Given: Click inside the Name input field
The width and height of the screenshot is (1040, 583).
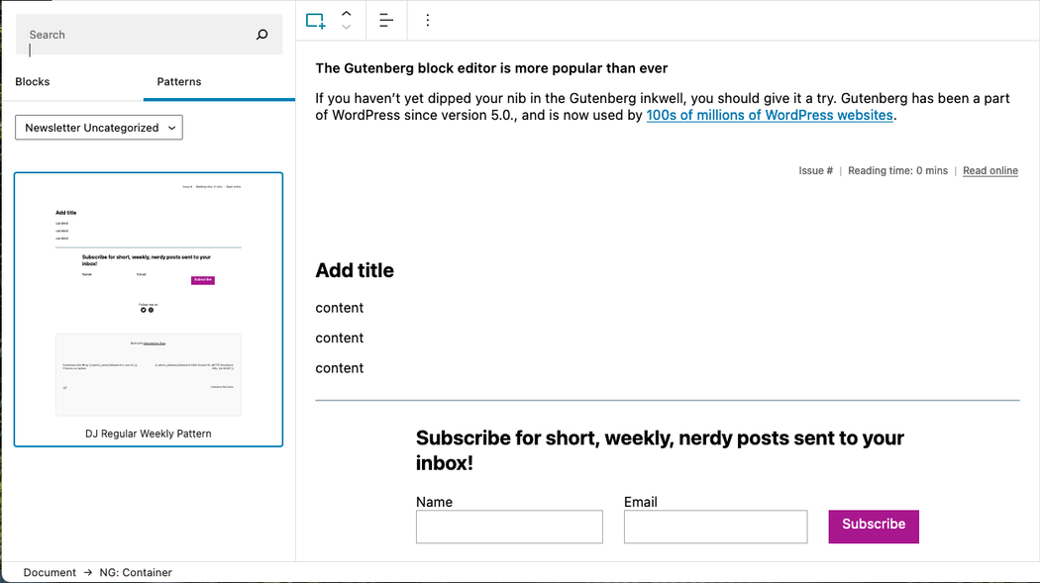Looking at the screenshot, I should [x=509, y=527].
